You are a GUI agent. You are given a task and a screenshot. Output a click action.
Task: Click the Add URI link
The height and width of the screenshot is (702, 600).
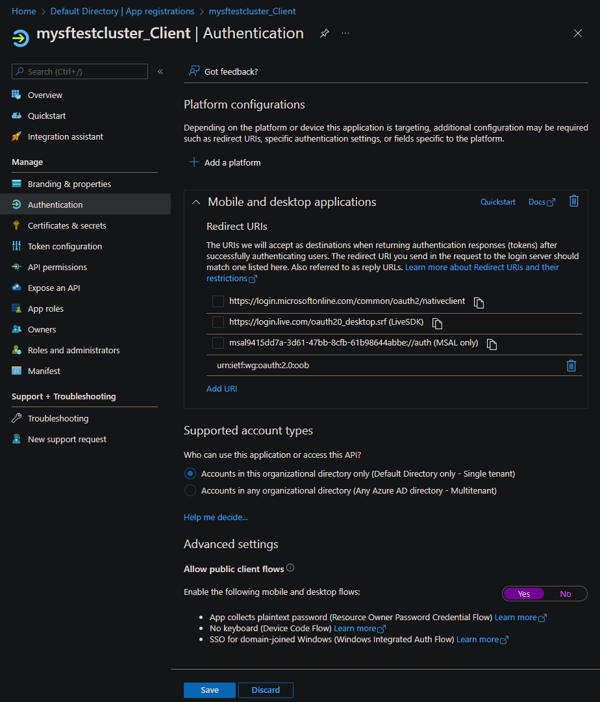(x=221, y=388)
